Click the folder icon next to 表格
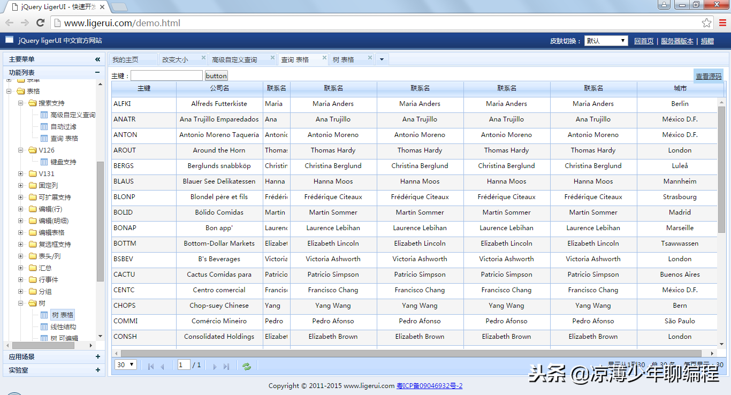Screen dimensions: 731x395 [x=21, y=92]
